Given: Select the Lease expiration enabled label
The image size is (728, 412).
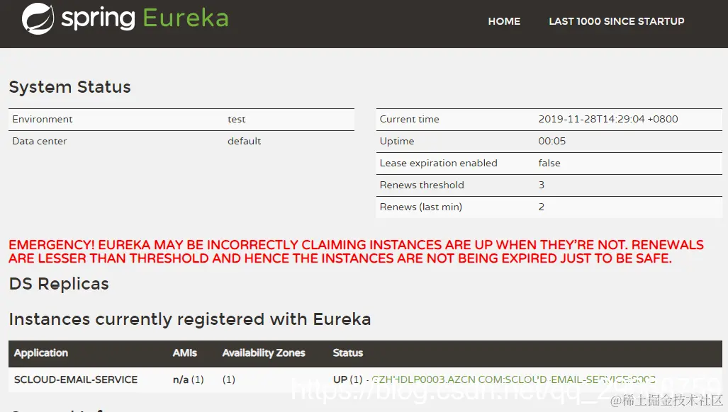Looking at the screenshot, I should (438, 163).
